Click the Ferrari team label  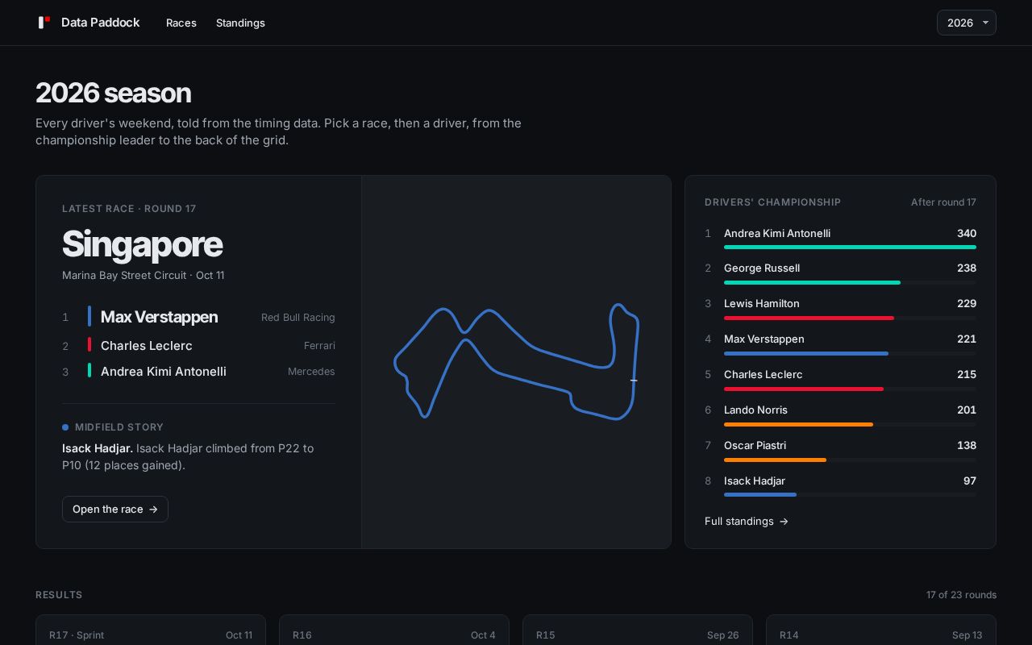click(319, 346)
